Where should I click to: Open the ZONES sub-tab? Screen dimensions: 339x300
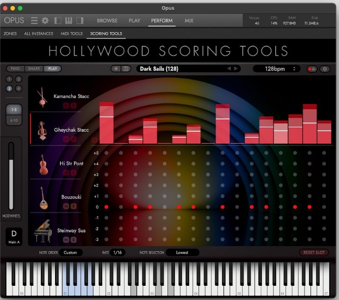pyautogui.click(x=10, y=34)
